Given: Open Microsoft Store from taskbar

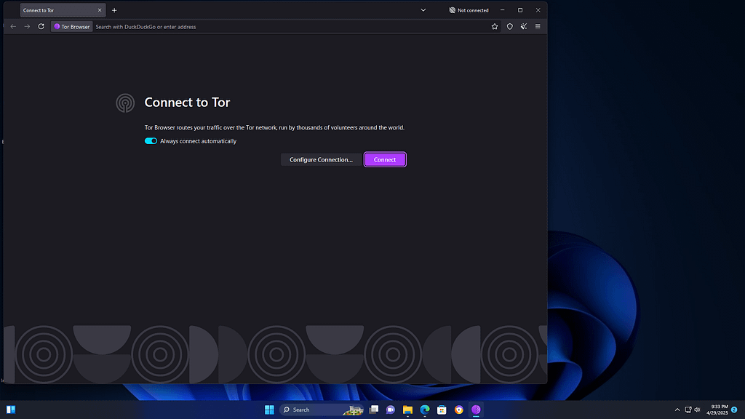Looking at the screenshot, I should pos(442,410).
